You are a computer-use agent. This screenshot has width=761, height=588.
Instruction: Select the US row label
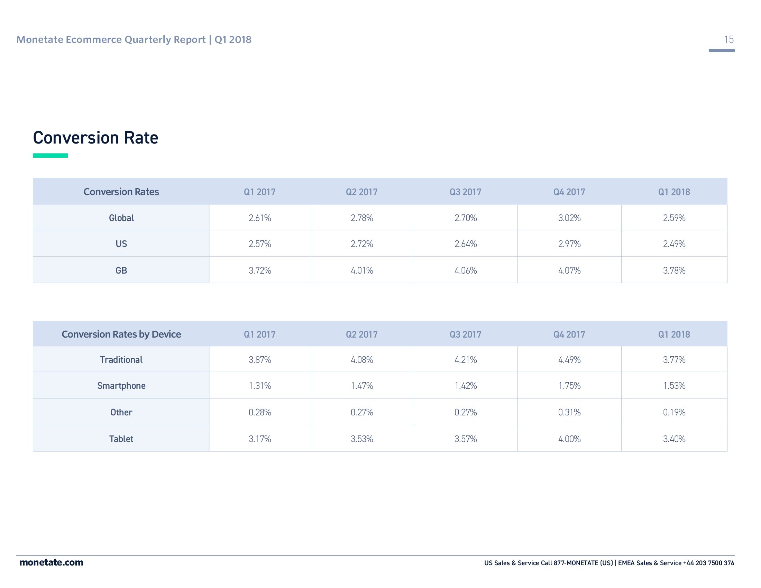click(121, 244)
